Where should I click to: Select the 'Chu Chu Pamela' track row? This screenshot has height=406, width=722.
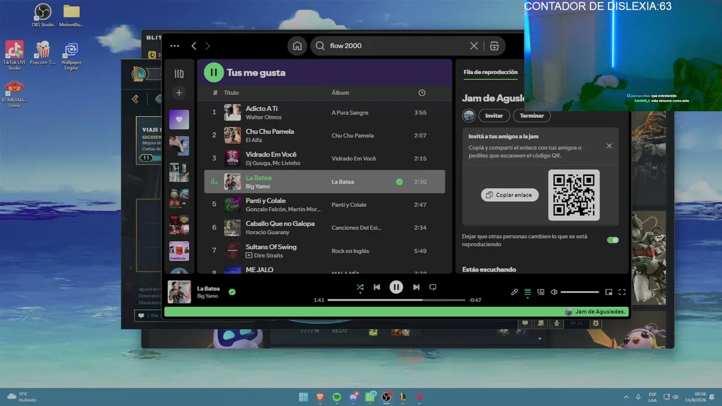(324, 135)
